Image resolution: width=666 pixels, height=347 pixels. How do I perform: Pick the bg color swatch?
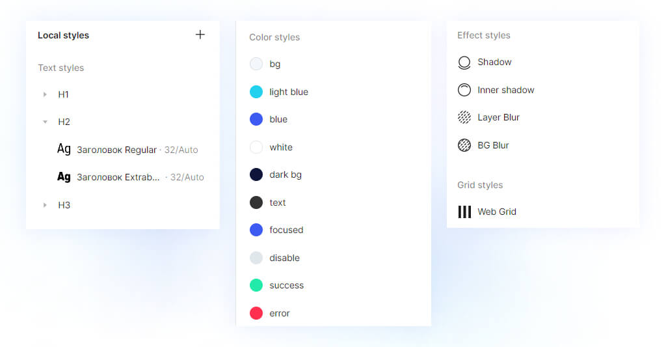tap(256, 64)
